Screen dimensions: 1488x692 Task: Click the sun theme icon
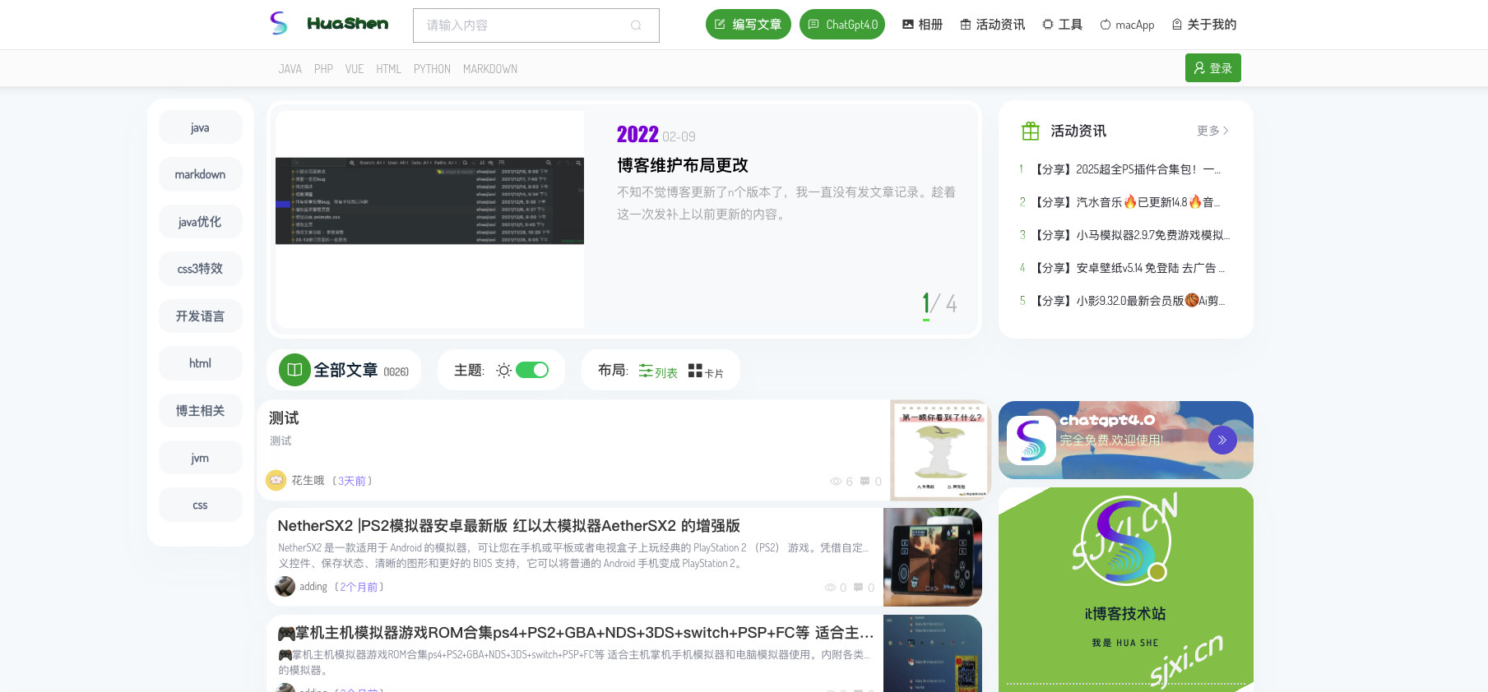coord(503,371)
